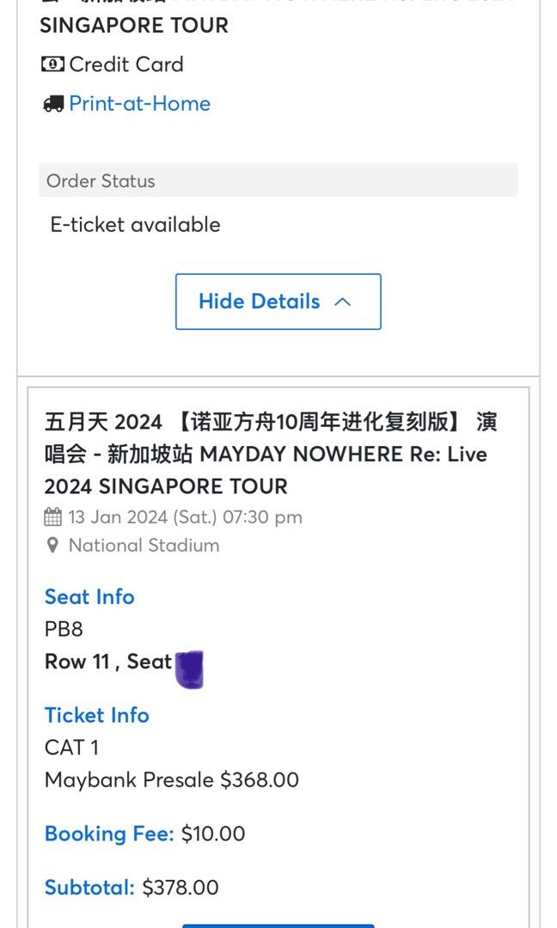The height and width of the screenshot is (928, 557).
Task: Click the chevron arrow inside Hide Details button
Action: pos(342,302)
